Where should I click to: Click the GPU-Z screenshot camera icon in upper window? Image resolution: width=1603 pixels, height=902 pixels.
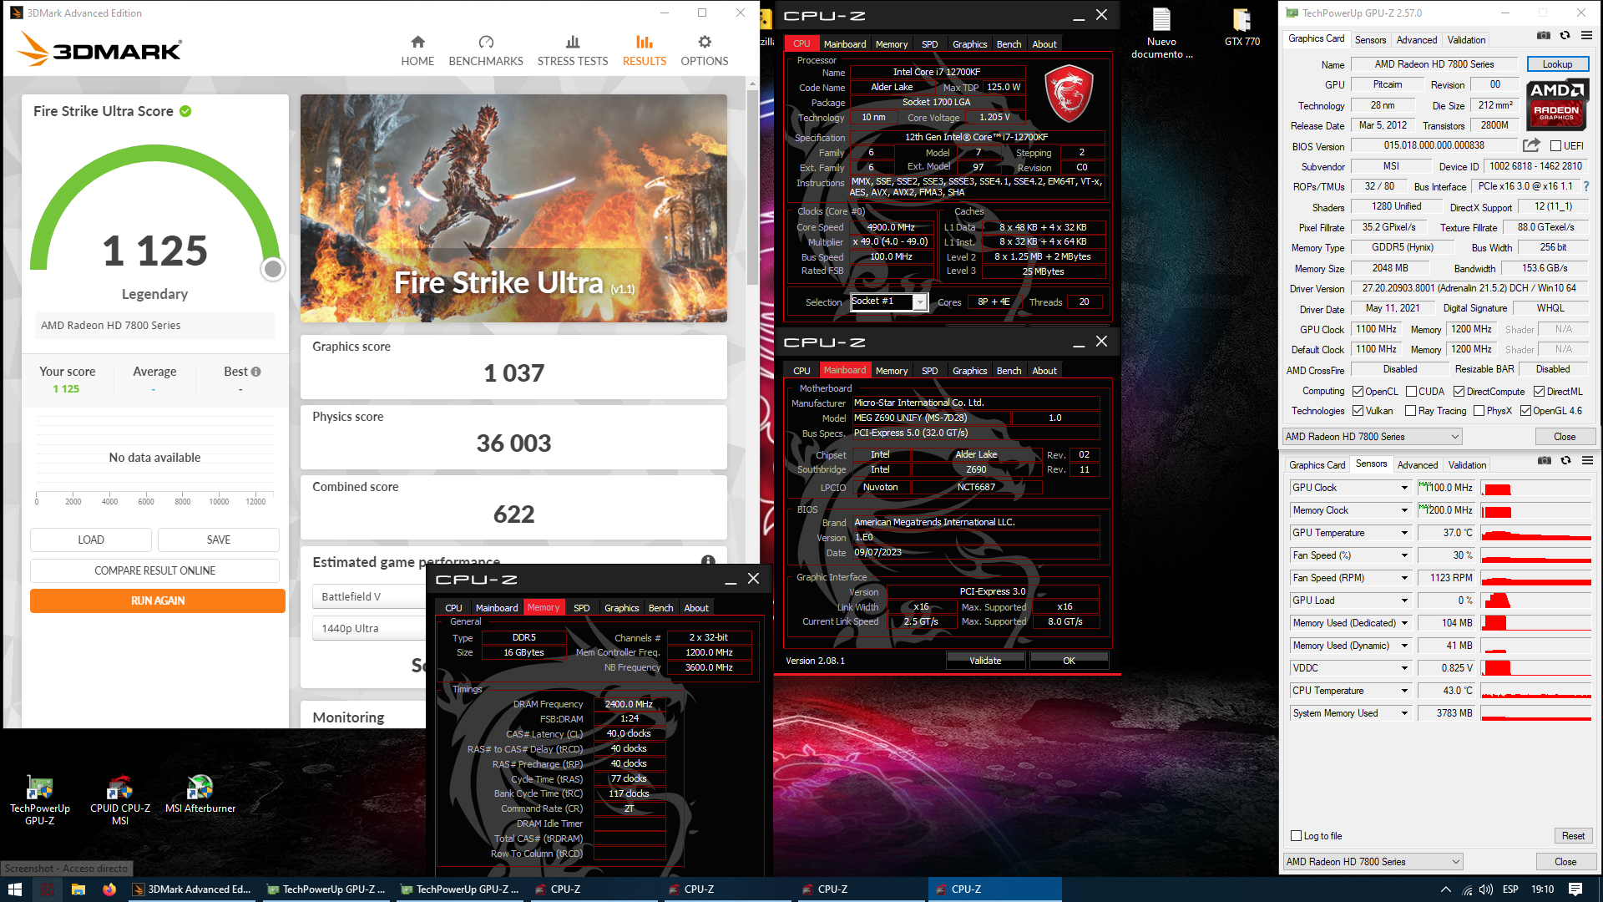(x=1544, y=35)
